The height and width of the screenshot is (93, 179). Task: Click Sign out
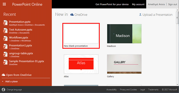pyautogui.click(x=173, y=4)
